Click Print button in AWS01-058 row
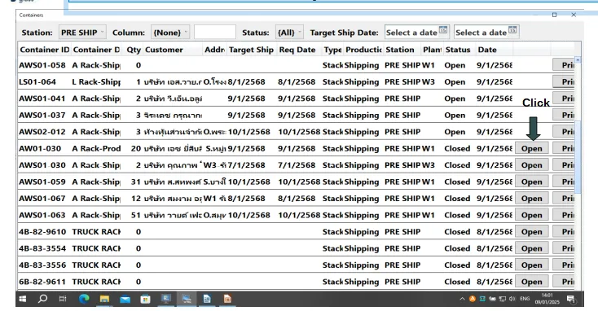The width and height of the screenshot is (598, 311). coord(564,65)
